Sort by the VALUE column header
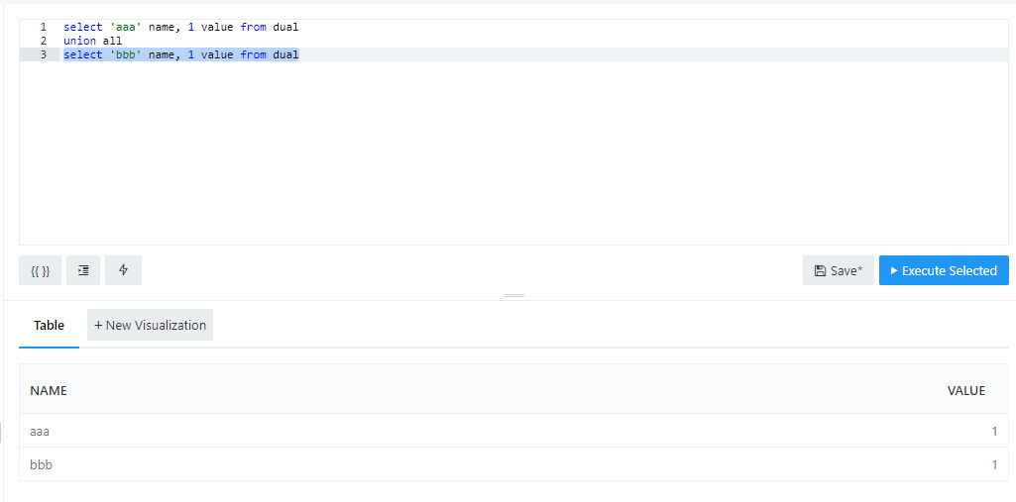 [966, 391]
